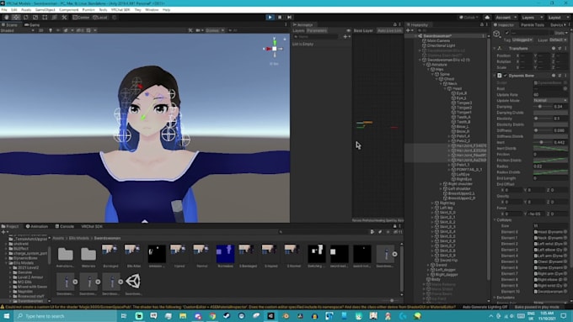Toggle animator parameters eye icon

click(348, 30)
